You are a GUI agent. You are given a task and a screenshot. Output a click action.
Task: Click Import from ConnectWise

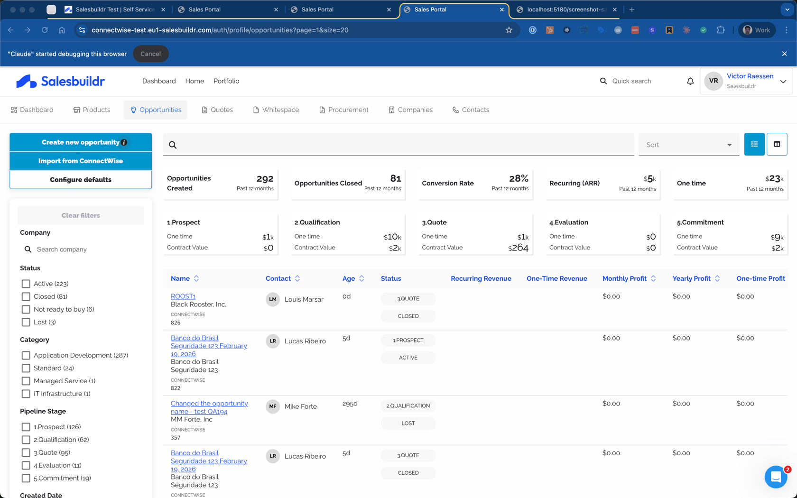81,161
